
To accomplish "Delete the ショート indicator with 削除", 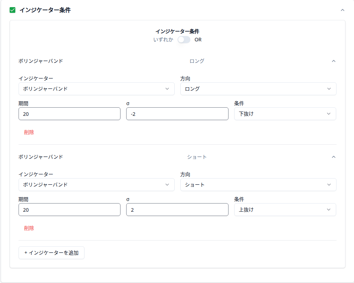I will tap(29, 228).
